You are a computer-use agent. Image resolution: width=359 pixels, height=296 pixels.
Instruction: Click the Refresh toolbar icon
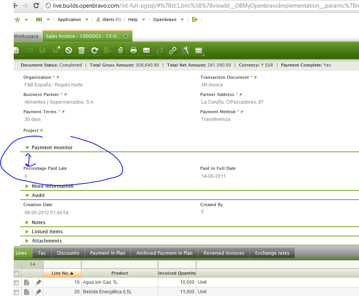pos(95,50)
